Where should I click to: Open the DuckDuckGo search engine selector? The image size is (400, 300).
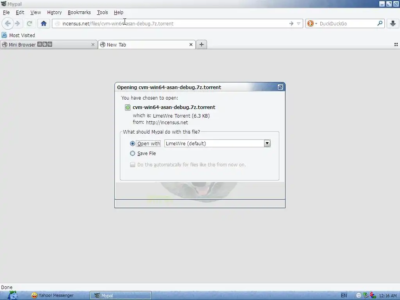point(312,23)
